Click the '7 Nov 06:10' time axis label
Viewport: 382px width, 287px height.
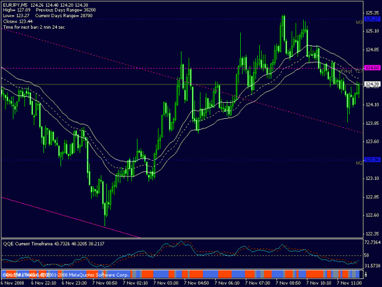[x=227, y=283]
